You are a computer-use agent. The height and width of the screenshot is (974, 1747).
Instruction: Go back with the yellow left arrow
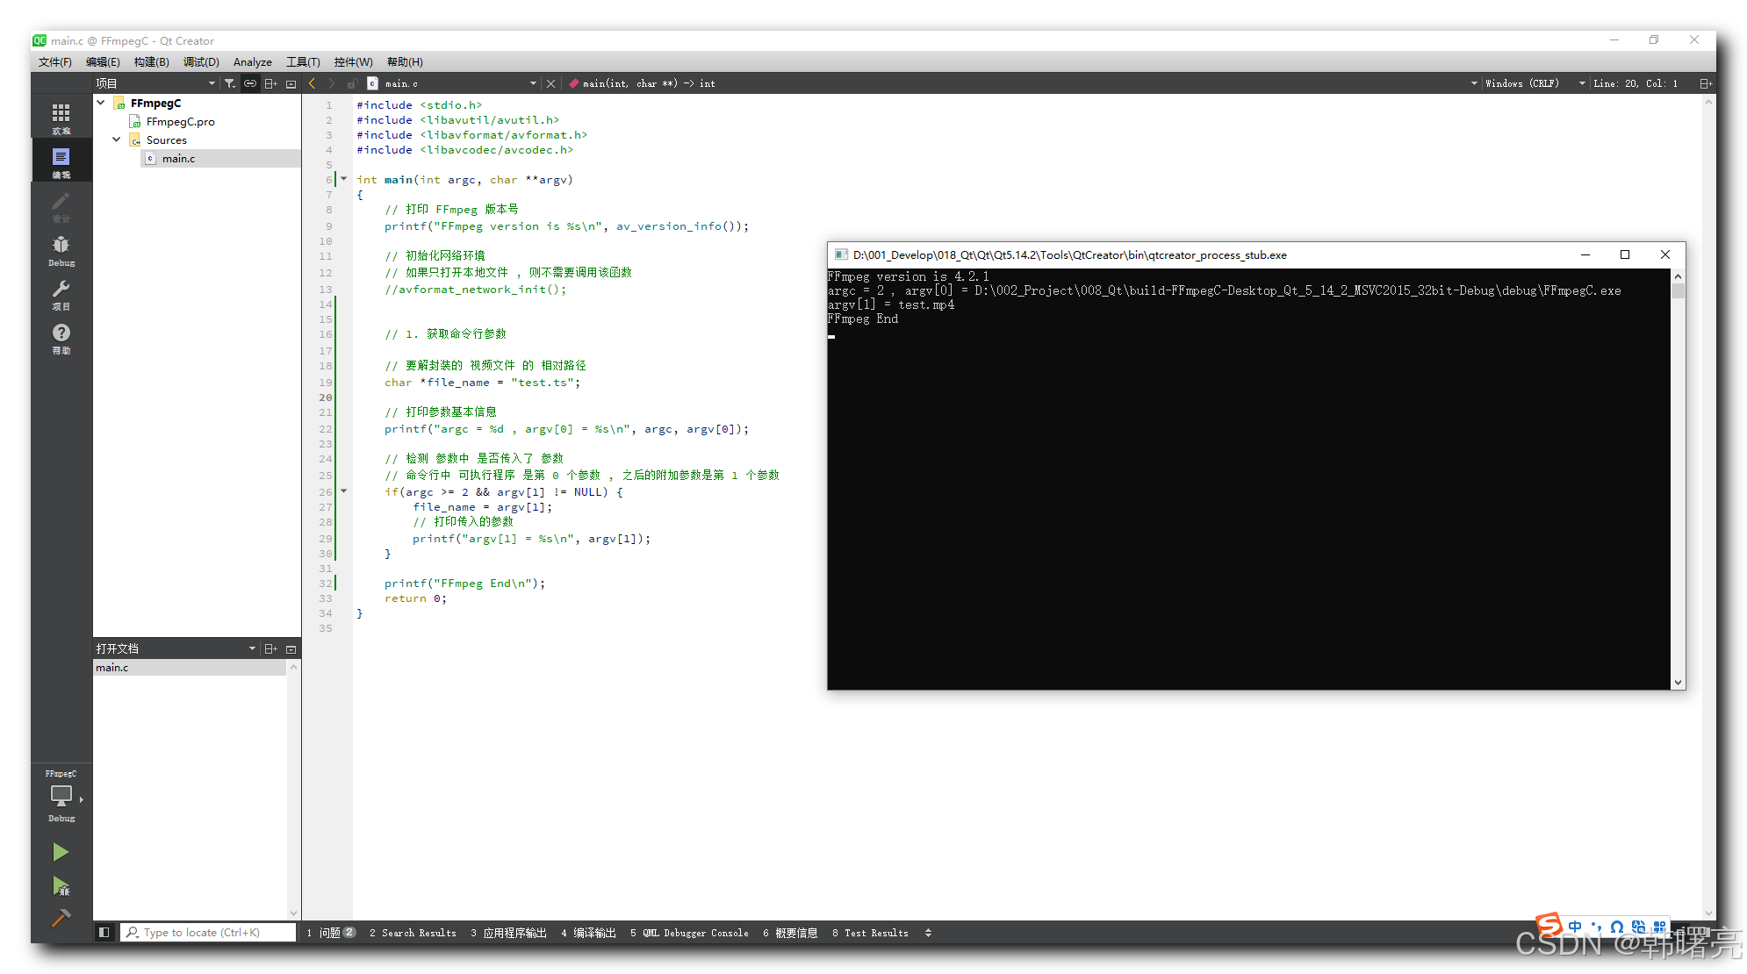point(312,83)
